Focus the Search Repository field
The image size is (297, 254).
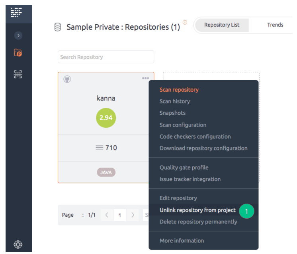click(x=106, y=57)
